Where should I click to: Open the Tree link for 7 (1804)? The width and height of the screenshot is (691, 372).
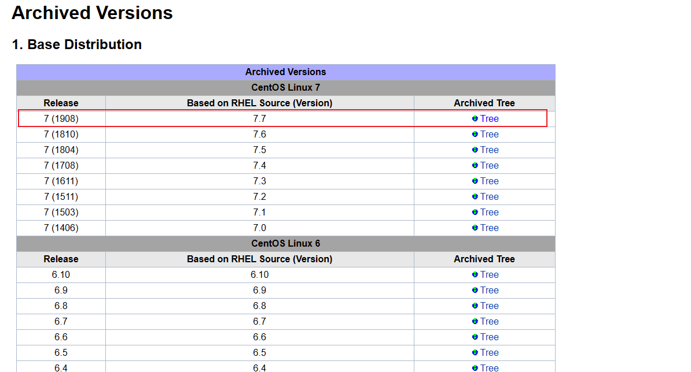489,150
